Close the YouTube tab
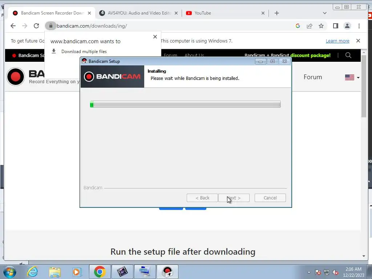372x279 pixels. pyautogui.click(x=263, y=13)
